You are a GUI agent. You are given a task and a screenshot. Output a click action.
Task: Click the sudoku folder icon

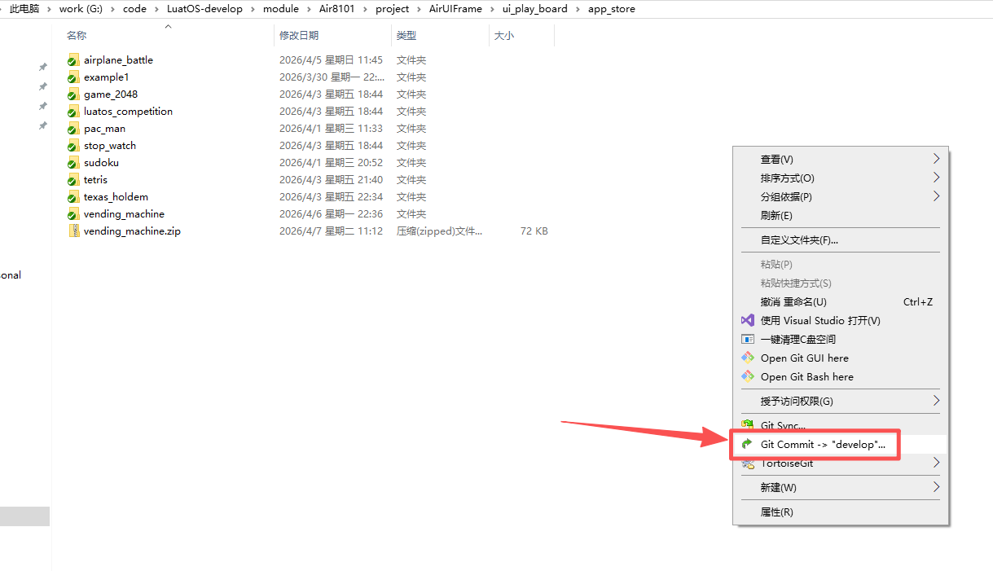[73, 163]
